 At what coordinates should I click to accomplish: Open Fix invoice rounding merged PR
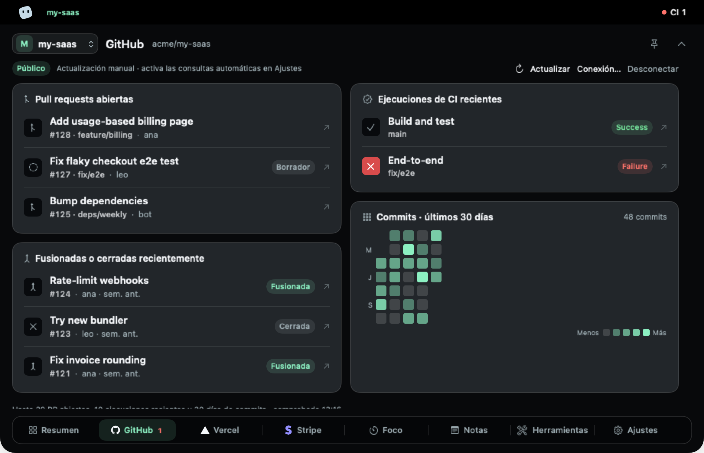(x=177, y=366)
